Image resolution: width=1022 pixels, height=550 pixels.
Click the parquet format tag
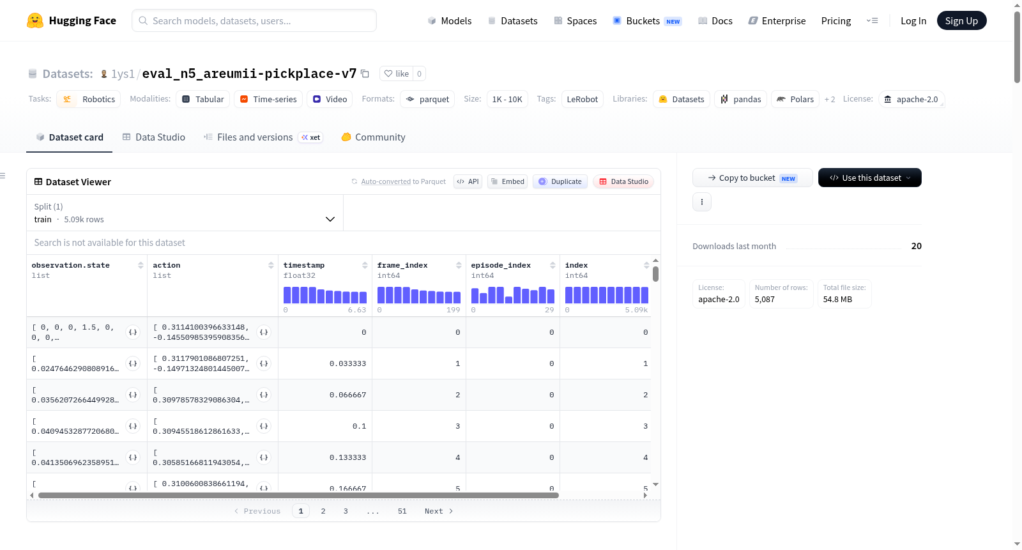tap(427, 99)
